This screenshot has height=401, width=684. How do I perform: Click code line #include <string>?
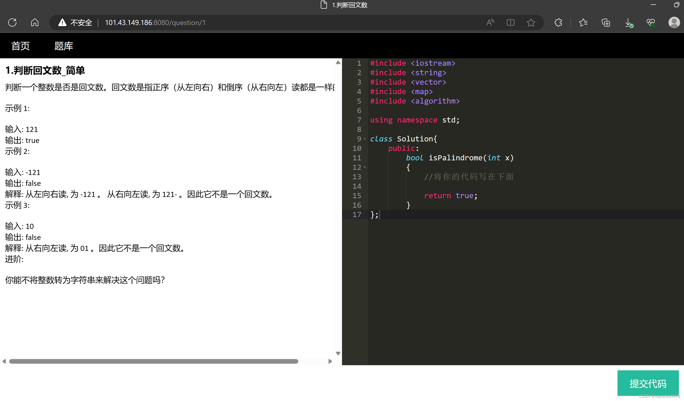[408, 73]
